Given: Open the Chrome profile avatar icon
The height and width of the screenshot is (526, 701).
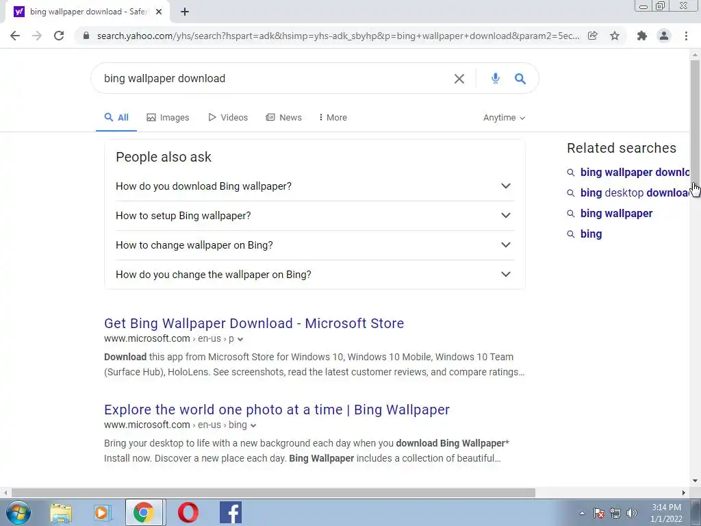Looking at the screenshot, I should tap(664, 36).
